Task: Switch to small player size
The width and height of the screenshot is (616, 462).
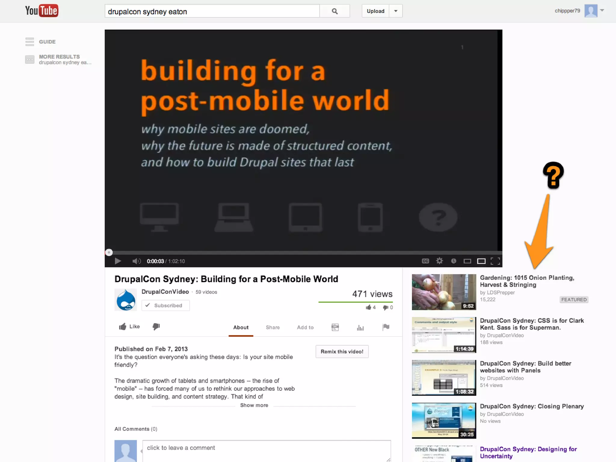Action: pyautogui.click(x=467, y=261)
